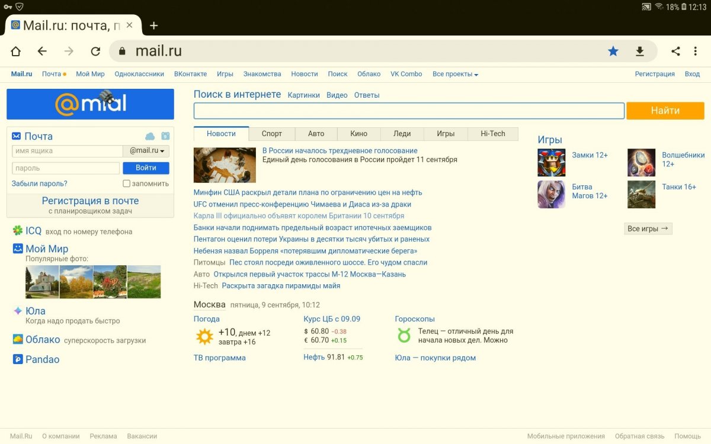
Task: Open the browser three-dot menu
Action: 696,52
